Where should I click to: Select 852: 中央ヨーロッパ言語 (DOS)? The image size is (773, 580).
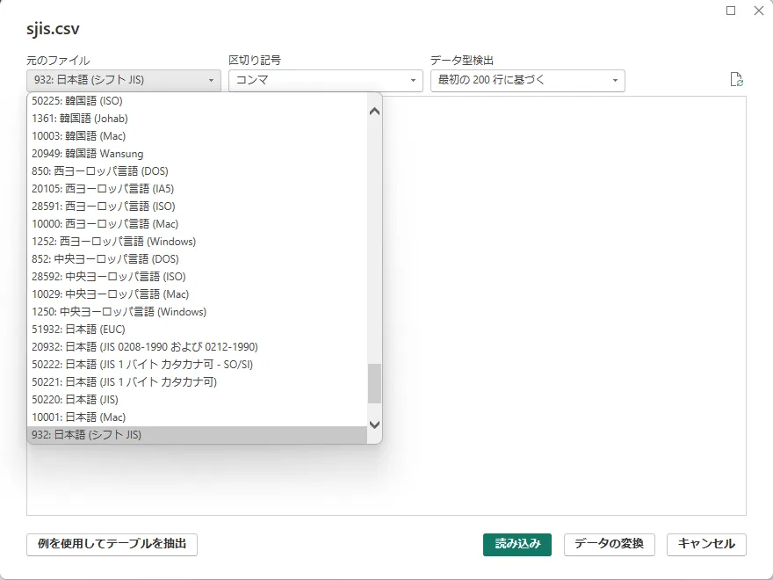point(197,259)
